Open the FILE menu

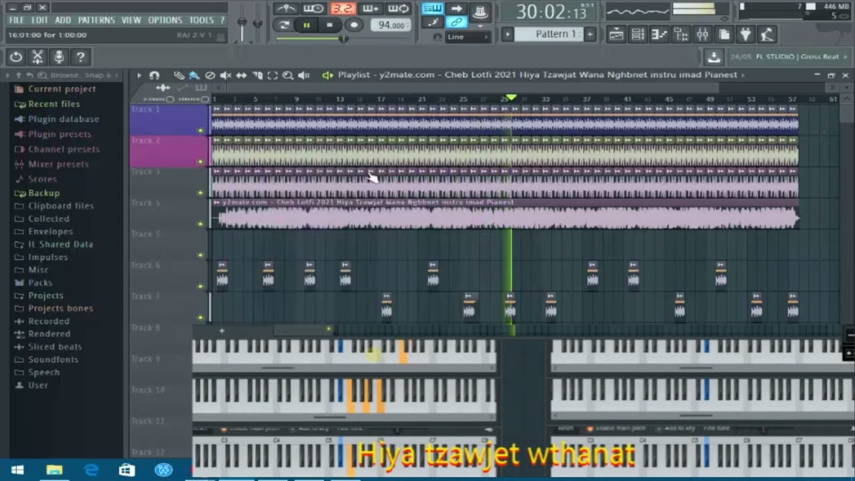(x=16, y=20)
